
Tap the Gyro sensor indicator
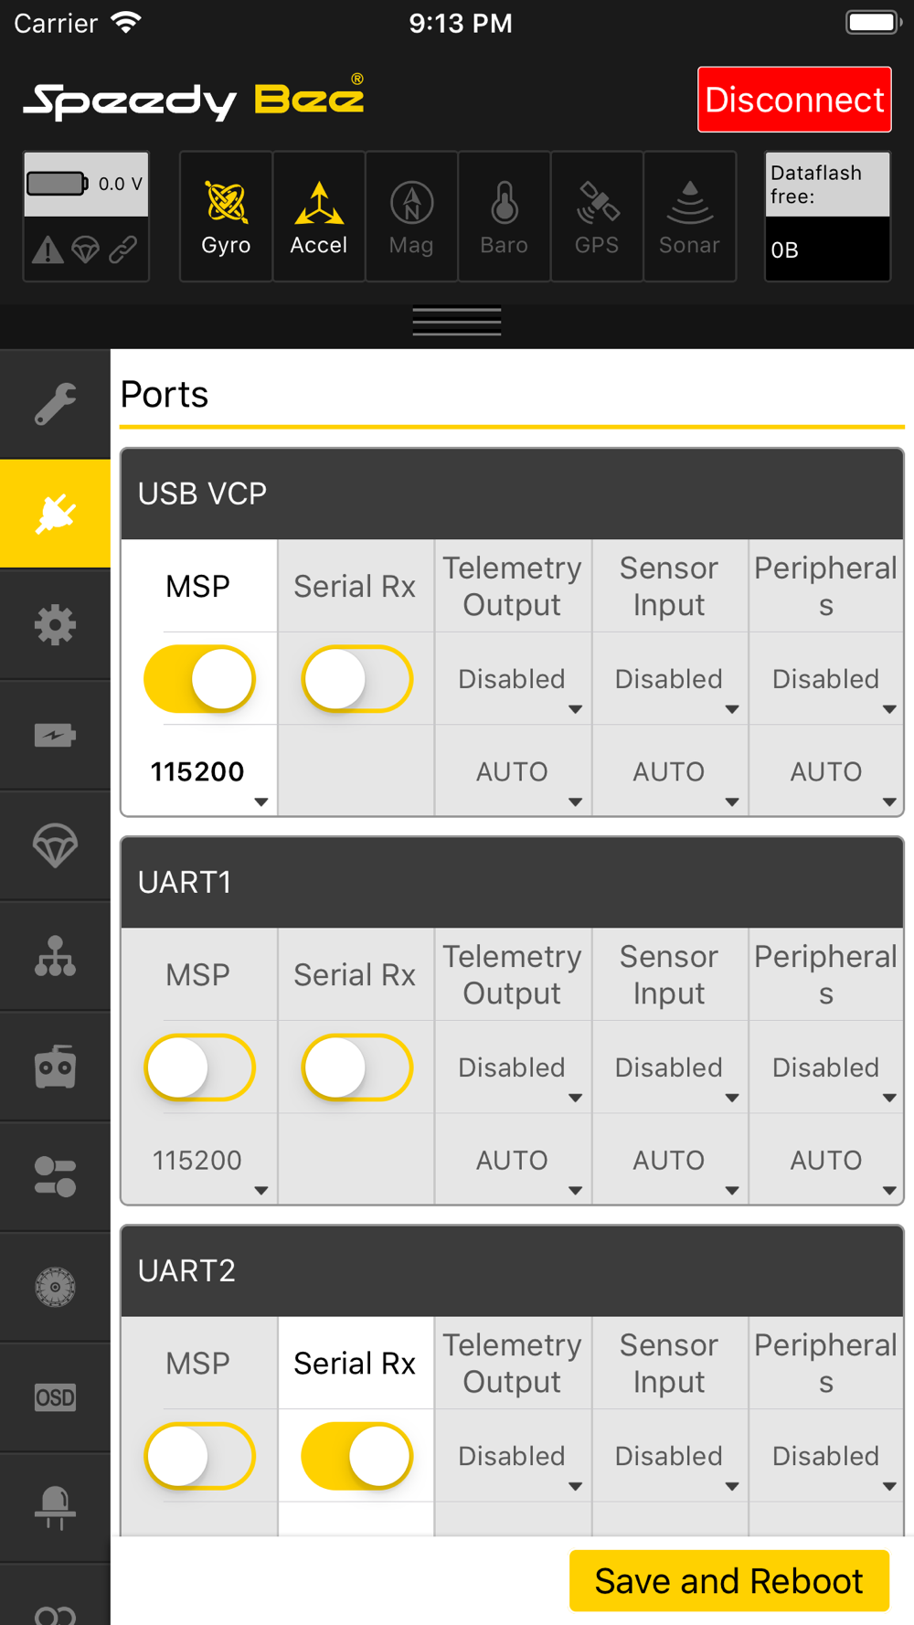tap(226, 217)
